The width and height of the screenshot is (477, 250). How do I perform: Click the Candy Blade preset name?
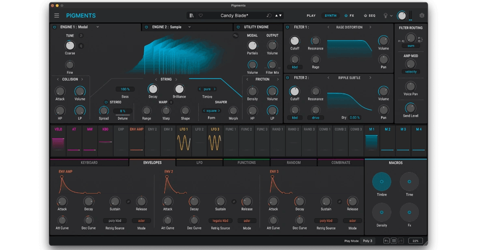click(235, 15)
